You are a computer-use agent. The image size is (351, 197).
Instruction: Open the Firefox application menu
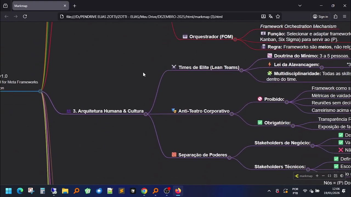345,17
